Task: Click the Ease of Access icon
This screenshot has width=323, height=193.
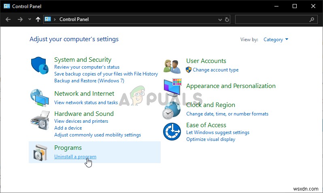Action: click(172, 131)
